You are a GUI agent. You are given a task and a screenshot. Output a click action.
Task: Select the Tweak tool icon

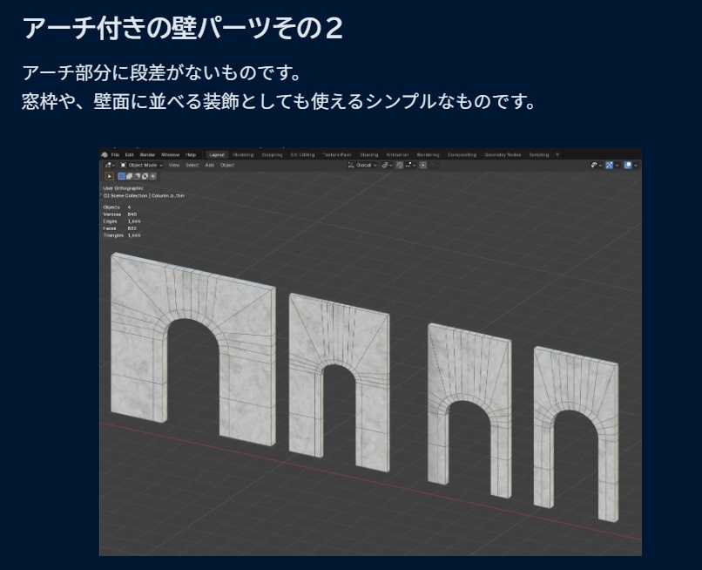coord(110,177)
